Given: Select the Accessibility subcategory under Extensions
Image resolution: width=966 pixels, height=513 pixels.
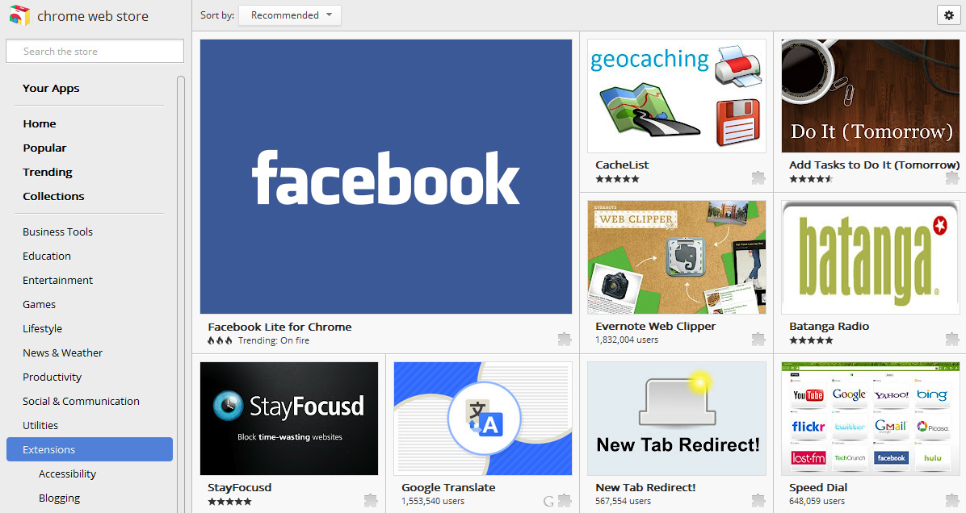Looking at the screenshot, I should tap(67, 473).
